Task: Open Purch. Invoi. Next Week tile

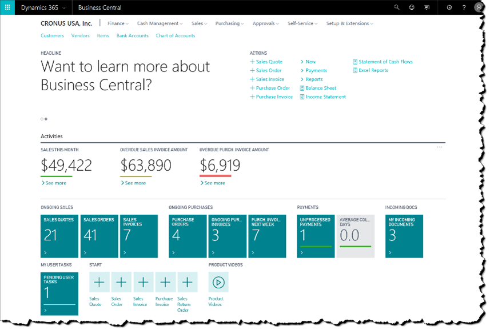Action: [x=267, y=236]
